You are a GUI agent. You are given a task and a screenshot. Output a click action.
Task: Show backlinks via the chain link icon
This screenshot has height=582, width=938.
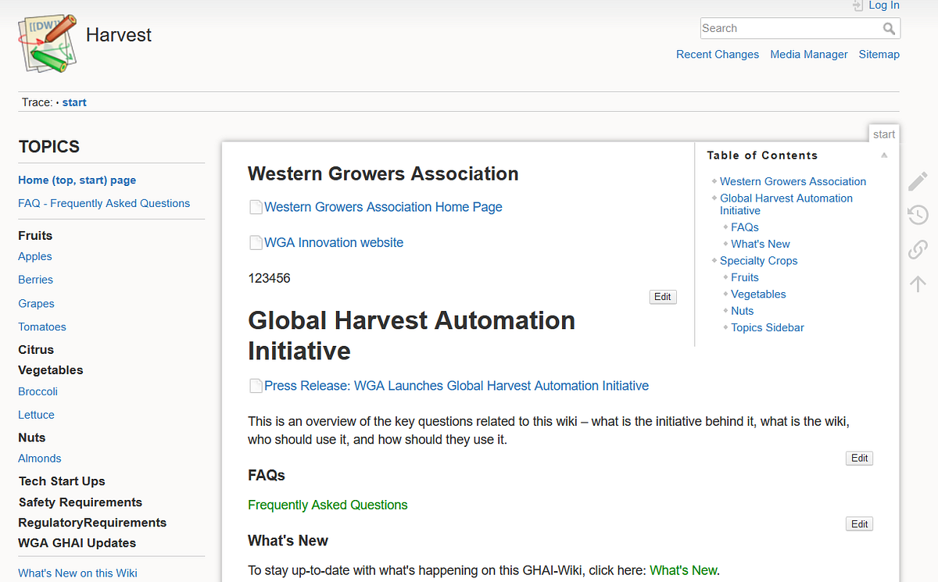tap(917, 248)
